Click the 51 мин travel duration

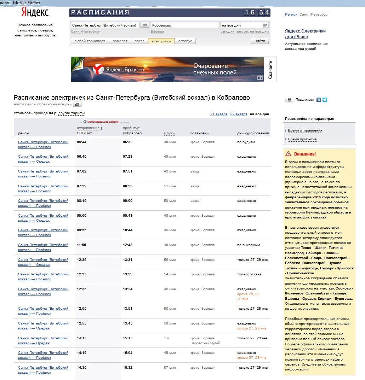point(170,186)
